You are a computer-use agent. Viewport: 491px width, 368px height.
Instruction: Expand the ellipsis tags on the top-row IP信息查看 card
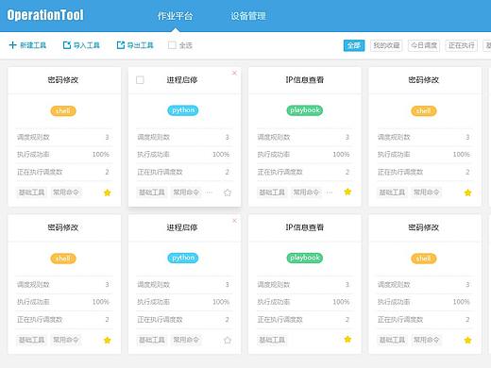(x=330, y=192)
